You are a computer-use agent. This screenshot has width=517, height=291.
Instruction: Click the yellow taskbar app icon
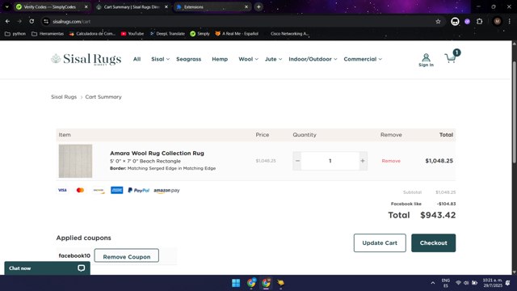(x=280, y=283)
